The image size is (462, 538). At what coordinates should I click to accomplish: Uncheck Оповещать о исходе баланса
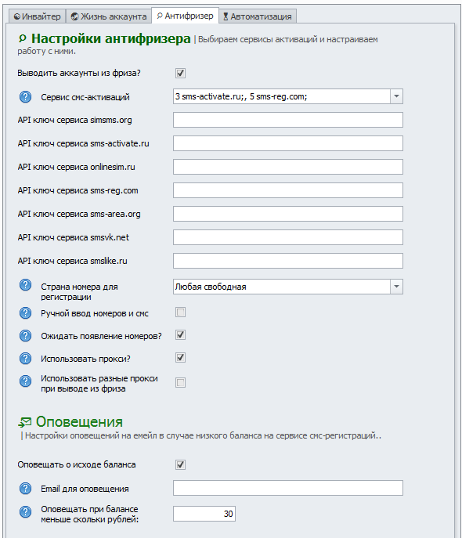[x=180, y=464]
